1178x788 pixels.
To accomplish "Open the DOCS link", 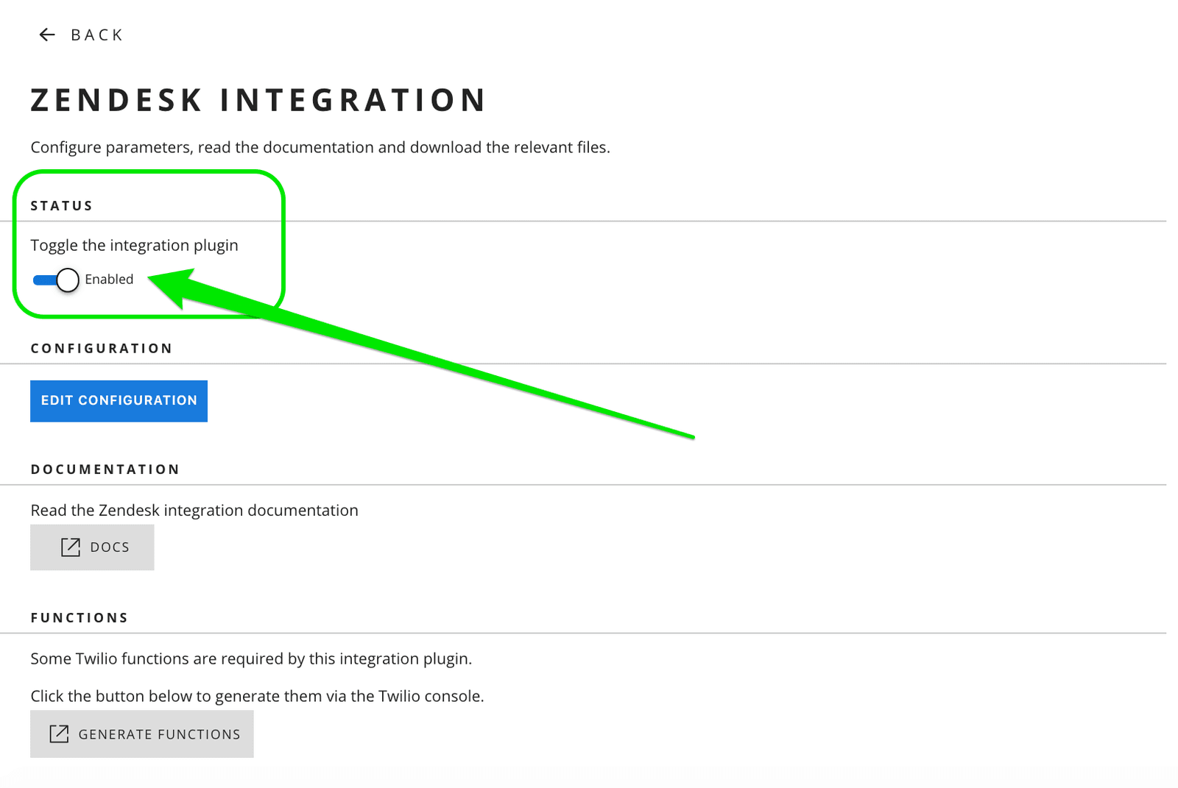I will [91, 547].
